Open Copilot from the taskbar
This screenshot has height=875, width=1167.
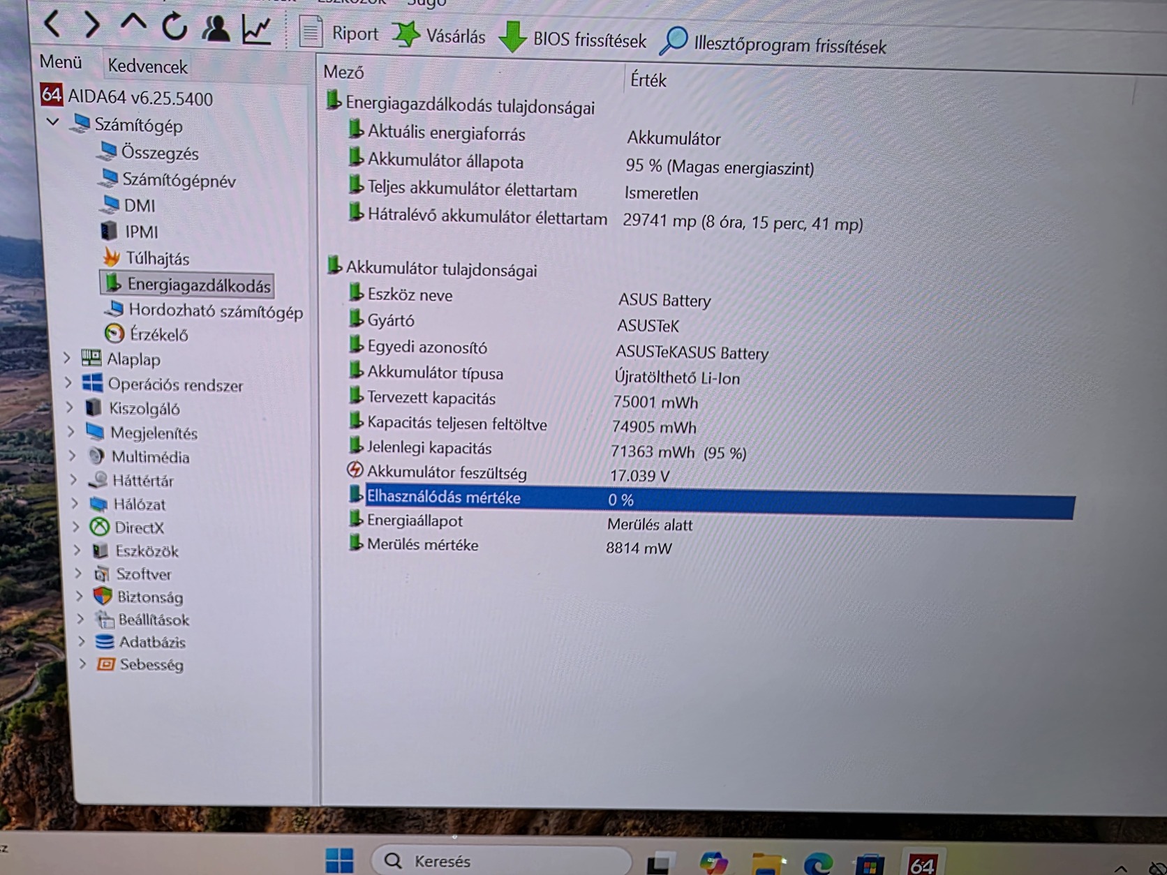tap(713, 863)
